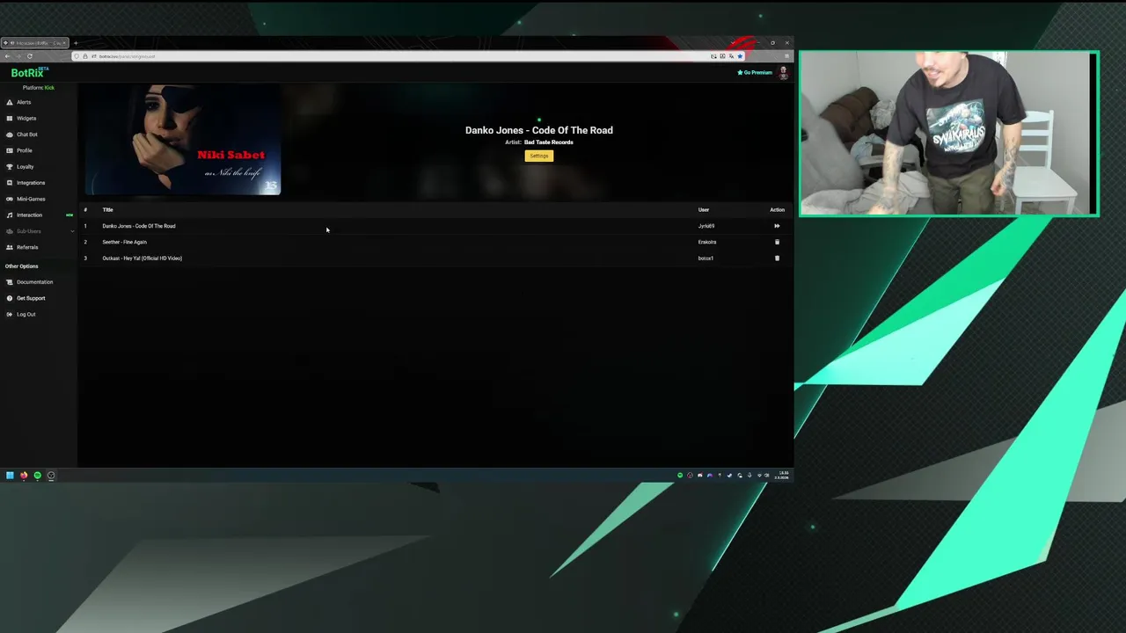Open the Alerts sidebar section
Screen dimensions: 1126x633
point(24,102)
